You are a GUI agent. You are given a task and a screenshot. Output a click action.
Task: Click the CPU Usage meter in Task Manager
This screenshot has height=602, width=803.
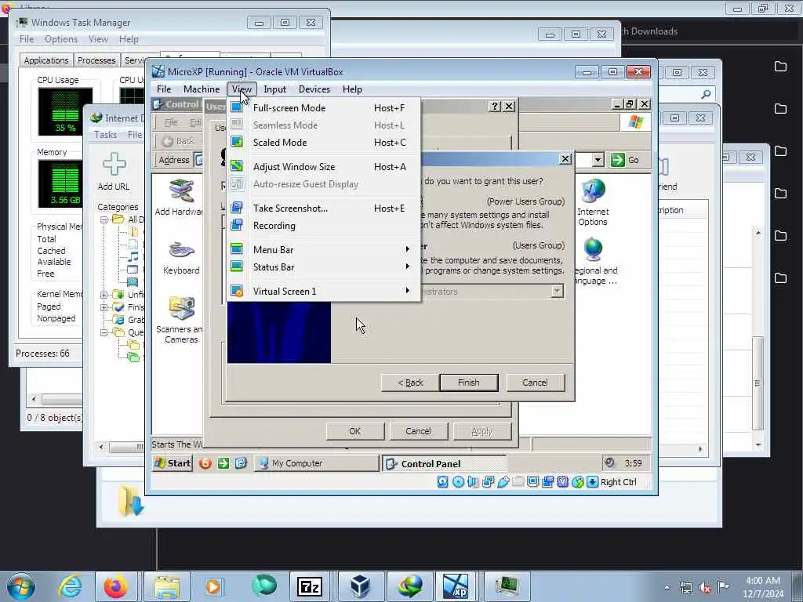click(65, 111)
